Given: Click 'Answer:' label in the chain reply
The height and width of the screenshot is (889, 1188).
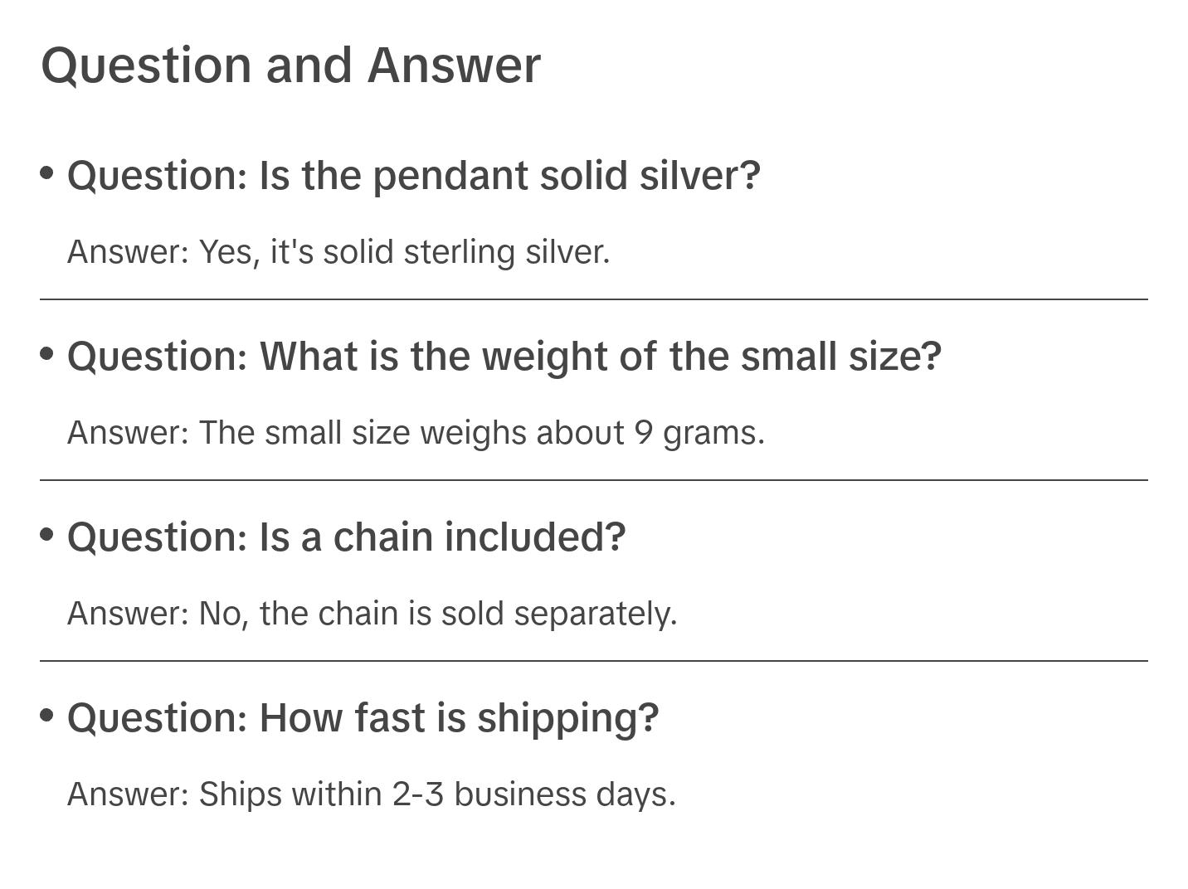Looking at the screenshot, I should (x=129, y=614).
